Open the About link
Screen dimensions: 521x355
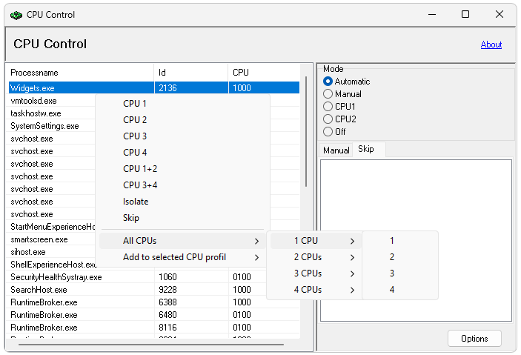(491, 44)
